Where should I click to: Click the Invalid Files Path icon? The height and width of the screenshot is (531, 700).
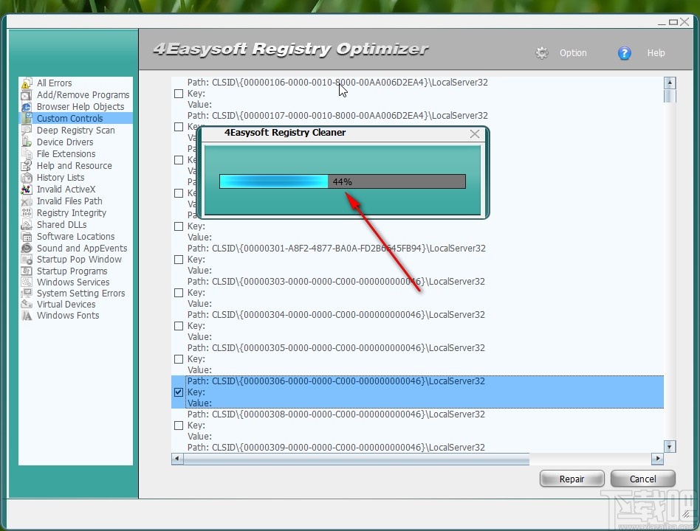tap(27, 201)
